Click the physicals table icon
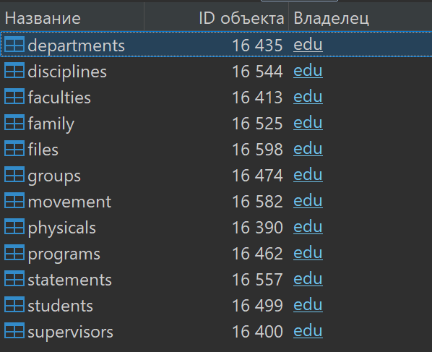The width and height of the screenshot is (432, 352). [x=14, y=226]
